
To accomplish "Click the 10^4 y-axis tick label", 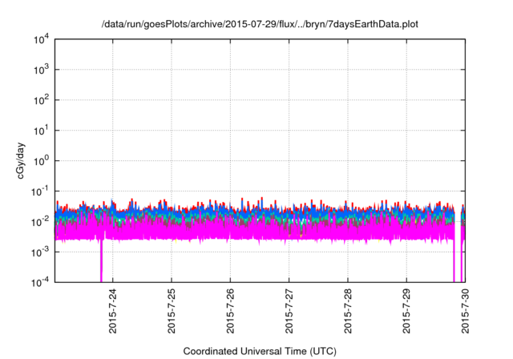I will (41, 39).
